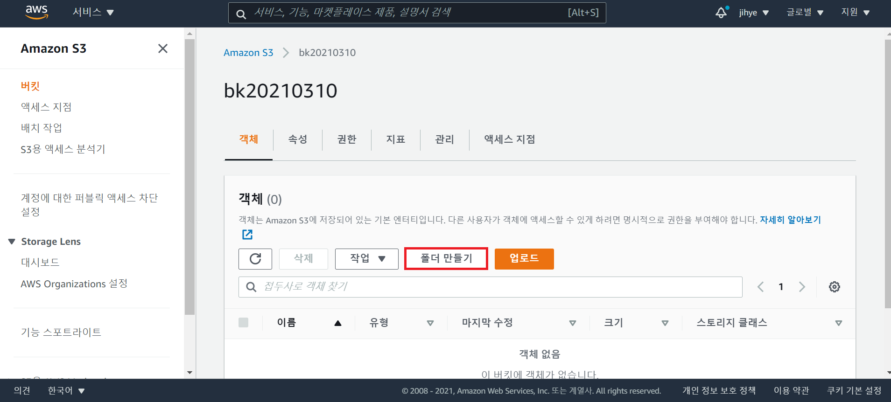Open the 서비스 dropdown menu

coord(93,12)
